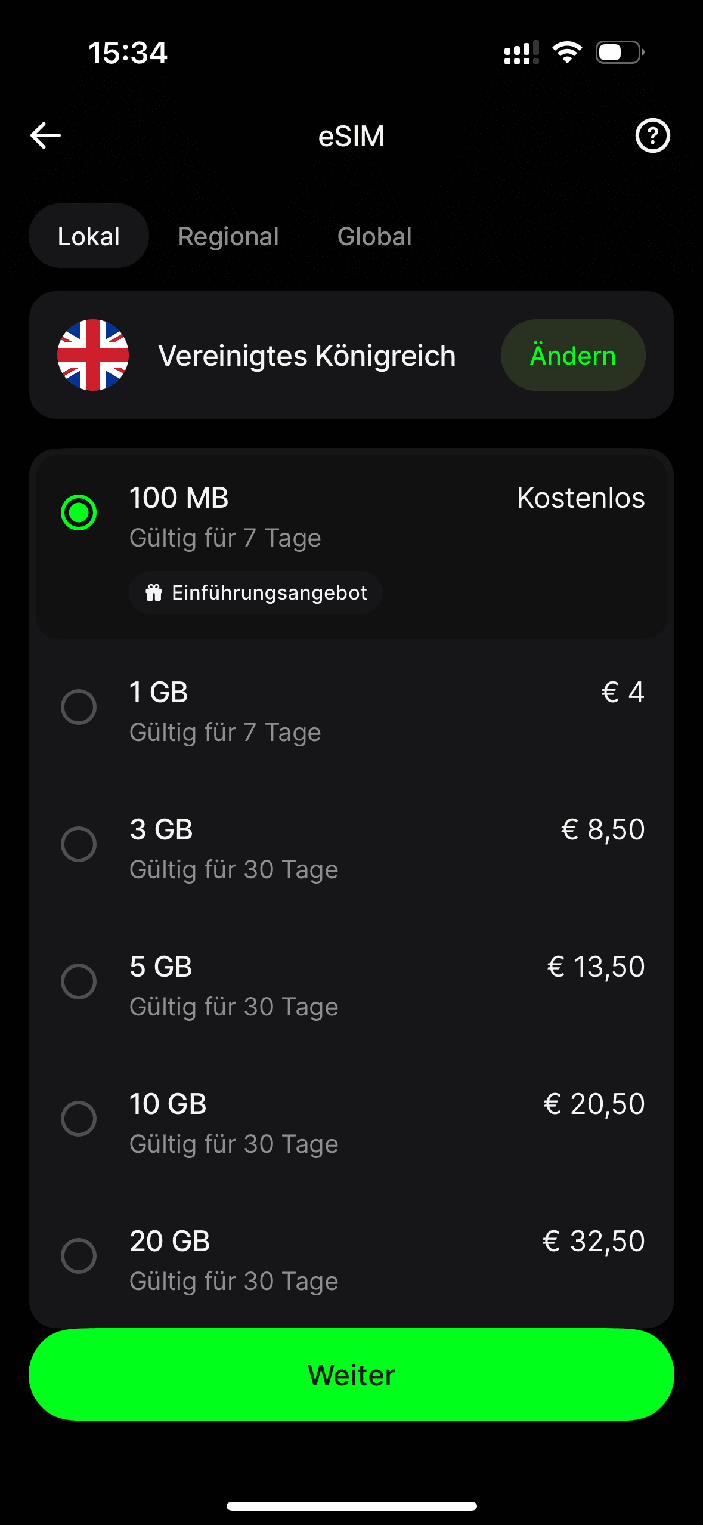Switch to the Global tab

(374, 236)
